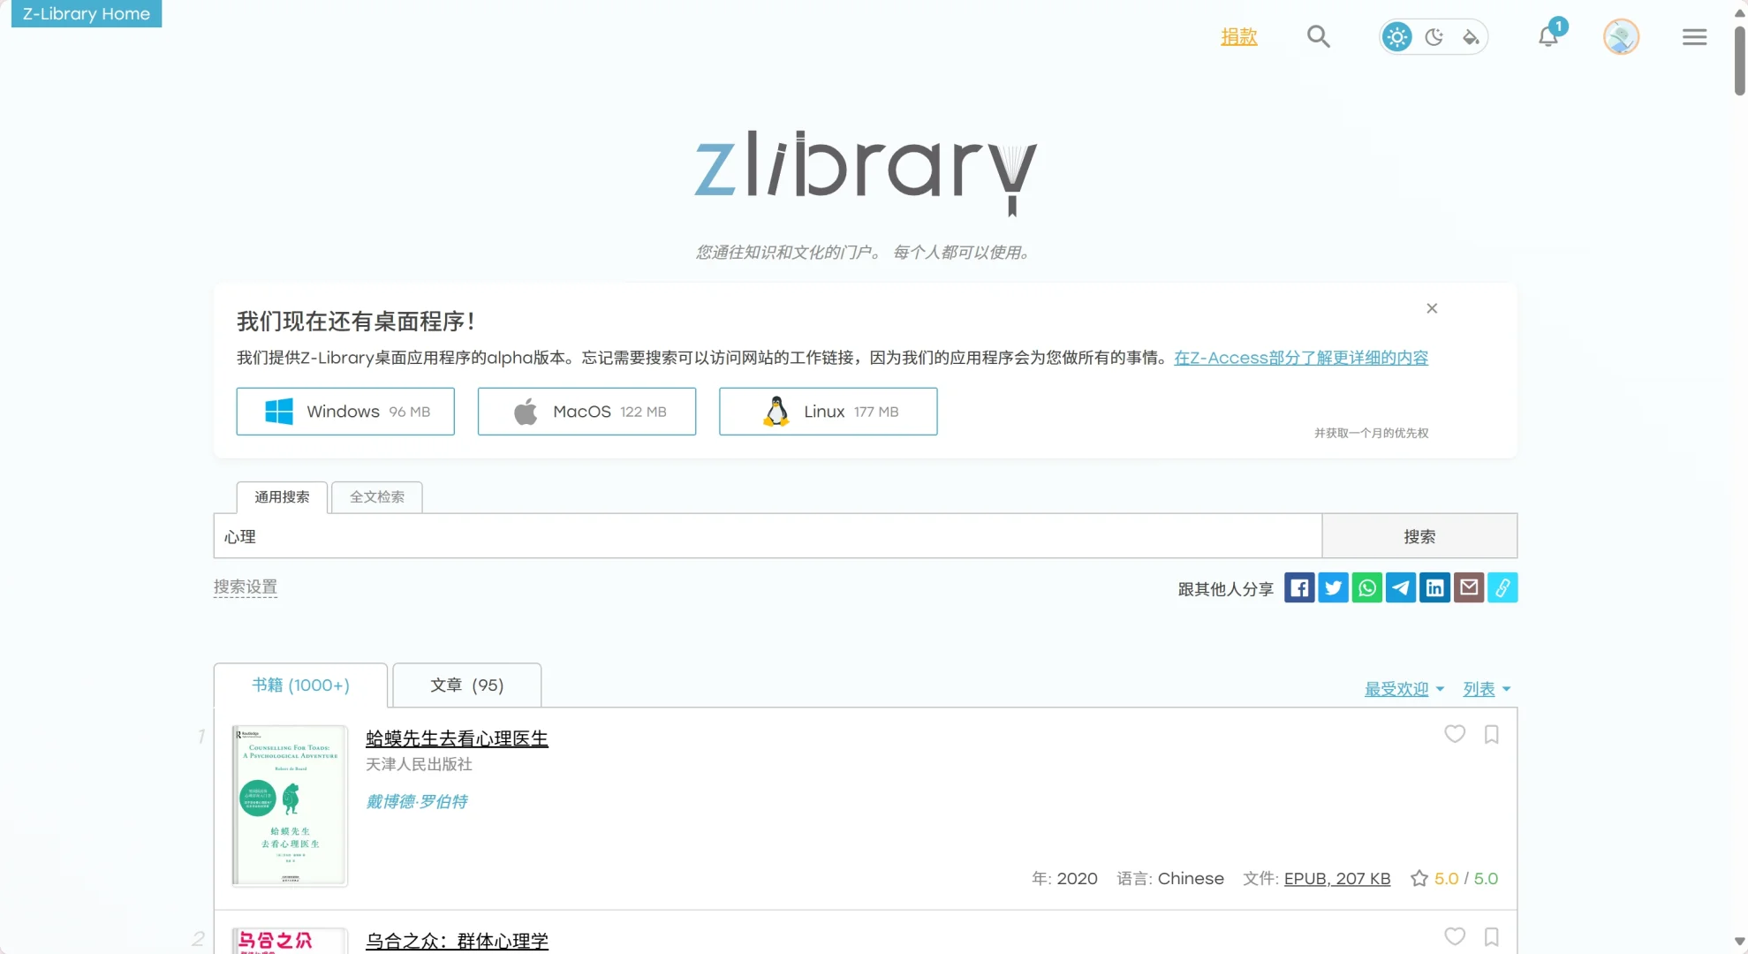Image resolution: width=1748 pixels, height=954 pixels.
Task: Switch to dark theme moon icon
Action: click(x=1434, y=37)
